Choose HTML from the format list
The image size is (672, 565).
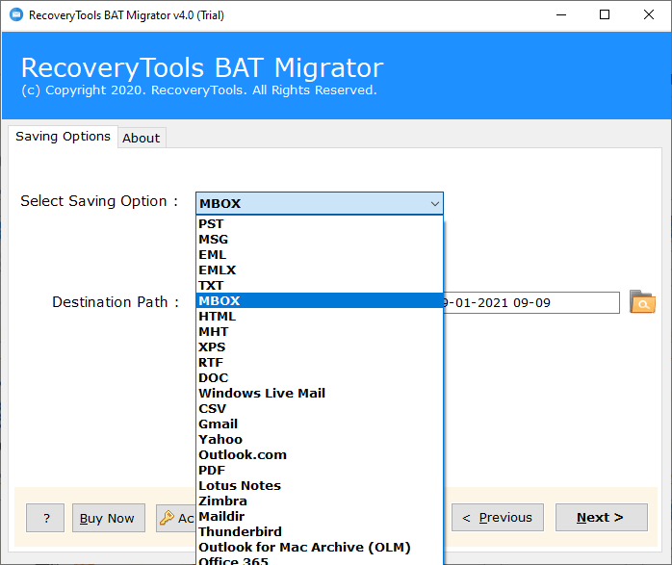click(x=320, y=316)
